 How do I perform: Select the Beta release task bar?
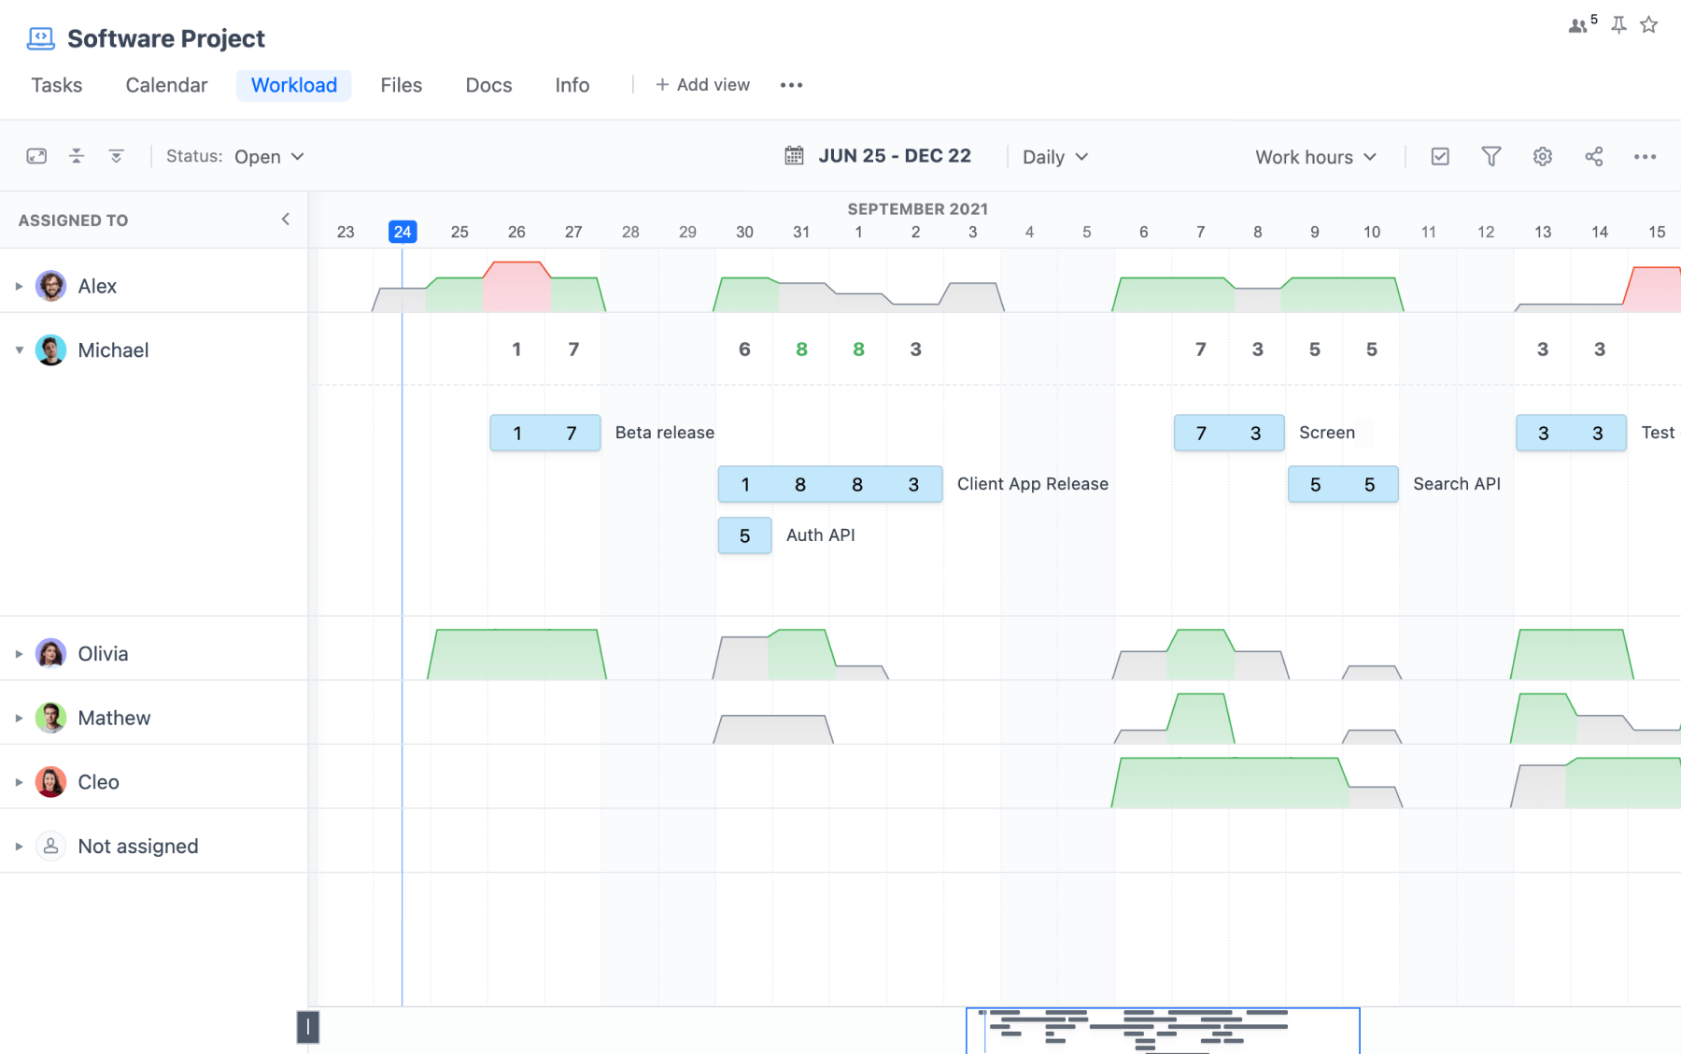544,432
